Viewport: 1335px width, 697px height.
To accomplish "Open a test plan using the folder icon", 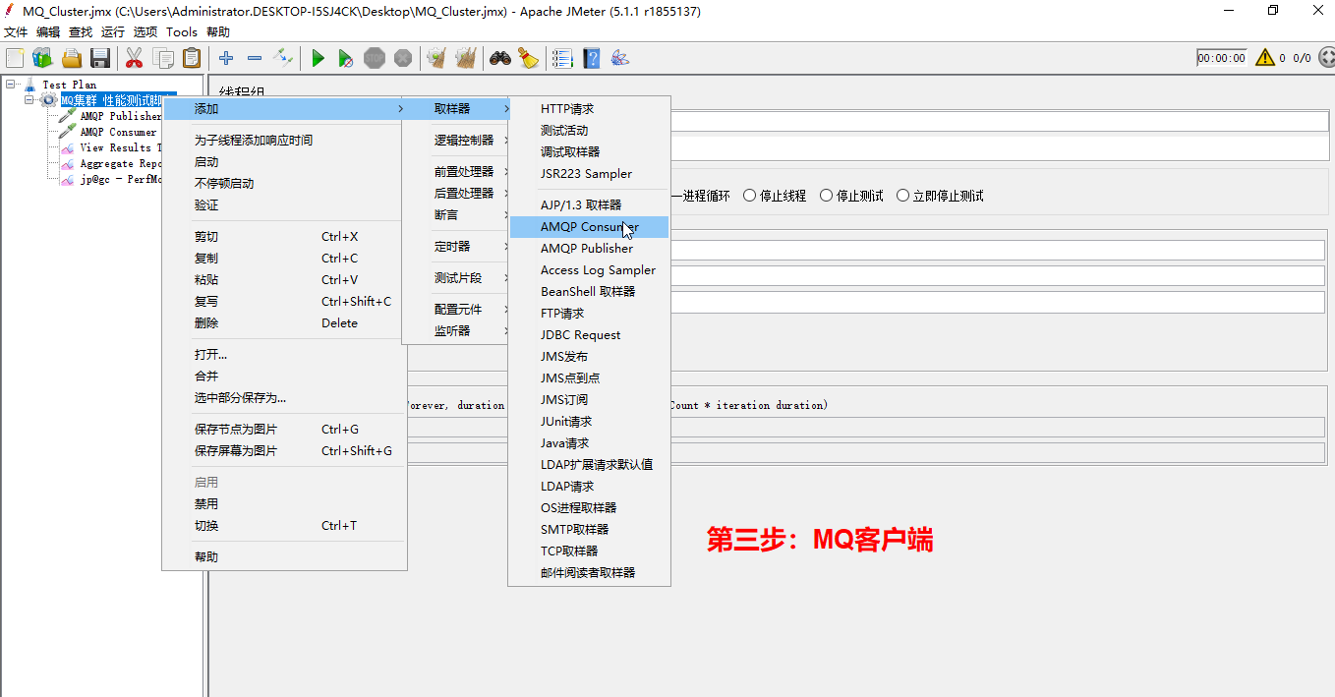I will tap(72, 58).
